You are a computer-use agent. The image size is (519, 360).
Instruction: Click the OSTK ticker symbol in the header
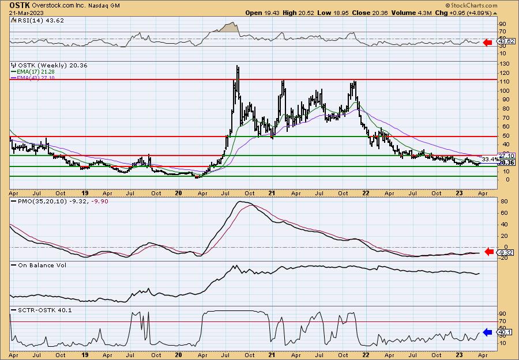pyautogui.click(x=19, y=6)
